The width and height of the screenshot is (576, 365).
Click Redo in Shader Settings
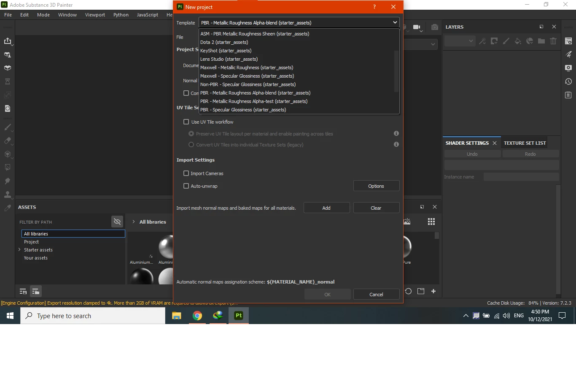coord(530,154)
